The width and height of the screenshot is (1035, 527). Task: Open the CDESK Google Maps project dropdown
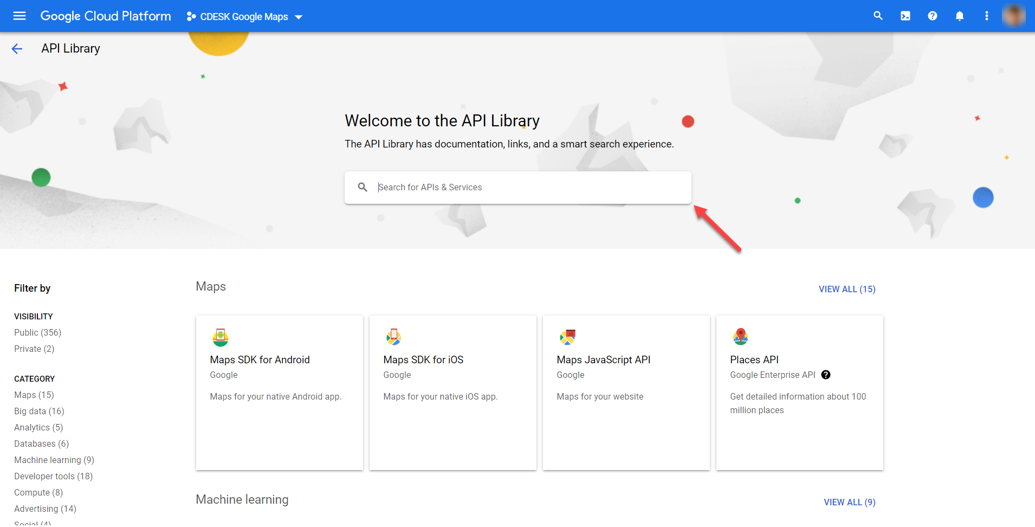tap(244, 17)
